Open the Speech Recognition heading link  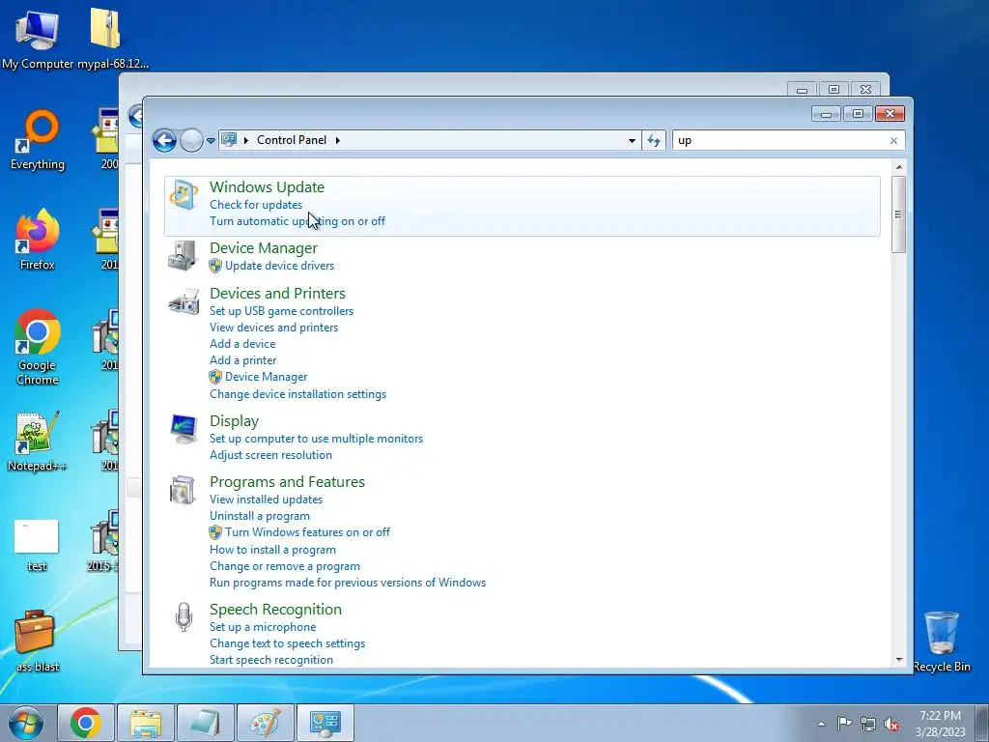275,609
